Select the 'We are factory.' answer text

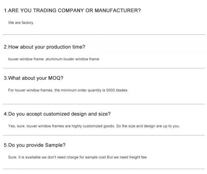pyautogui.click(x=21, y=23)
